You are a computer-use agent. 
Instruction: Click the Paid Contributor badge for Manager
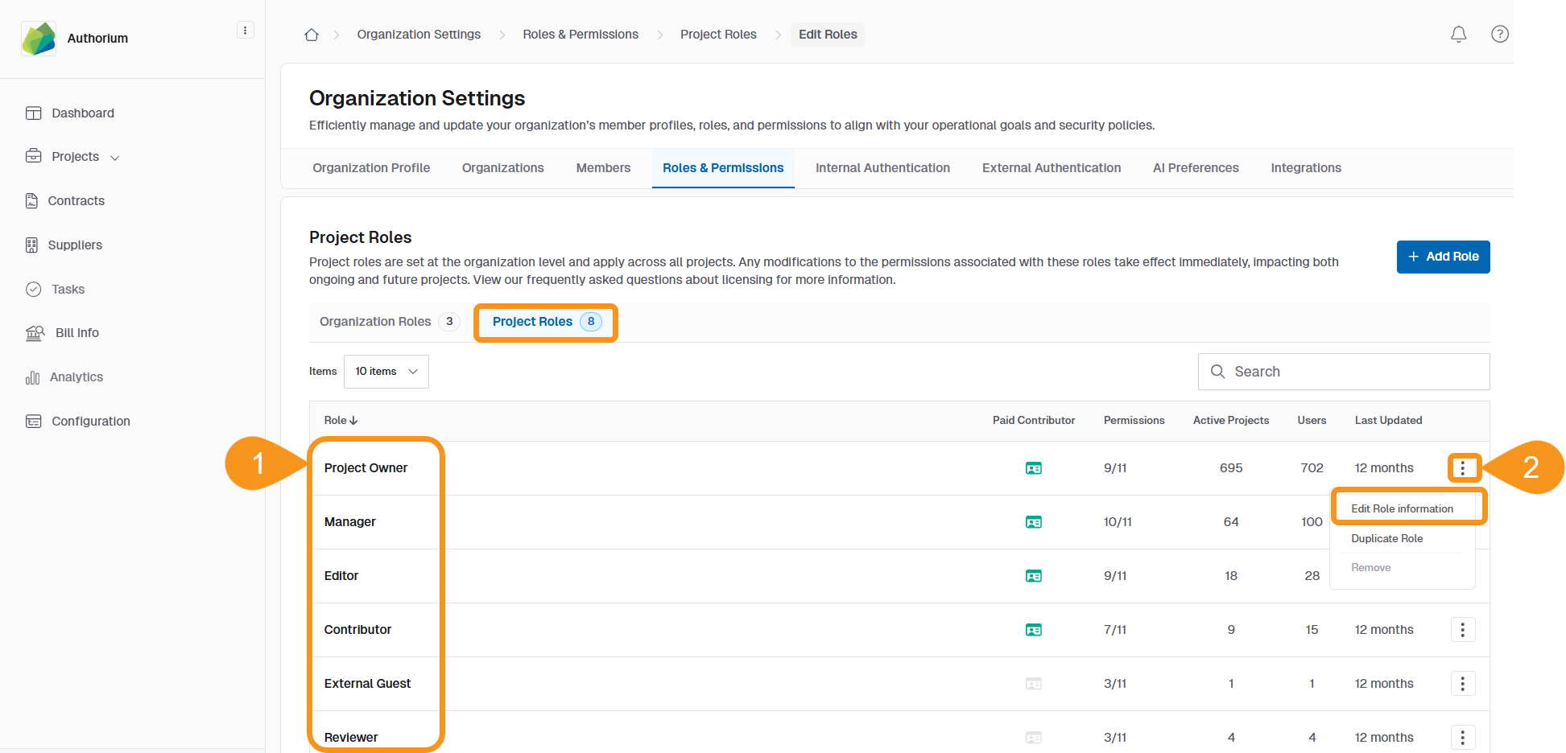1034,521
